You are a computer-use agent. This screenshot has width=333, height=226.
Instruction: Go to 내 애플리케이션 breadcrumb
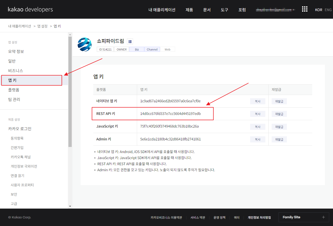click(20, 26)
